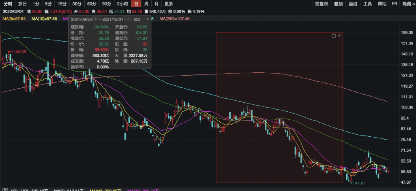Screen dimensions: 416x191
Task: Select the 15分 timeframe tab
Action: pos(62,4)
